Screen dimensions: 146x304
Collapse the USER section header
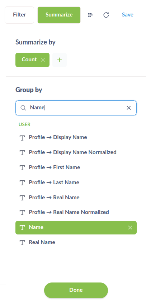click(24, 124)
